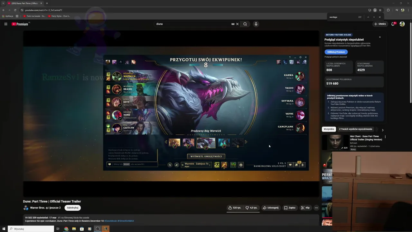Open War Chant Dune video thumbnail

tap(335, 143)
